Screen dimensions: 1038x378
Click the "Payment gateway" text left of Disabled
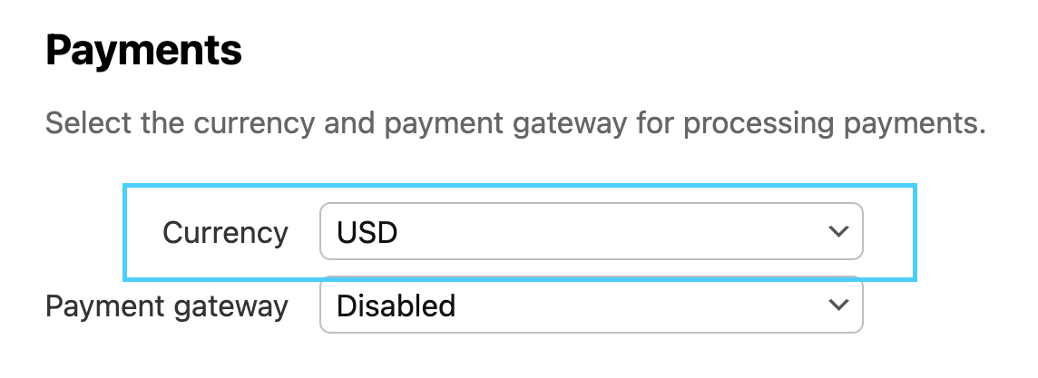(166, 306)
